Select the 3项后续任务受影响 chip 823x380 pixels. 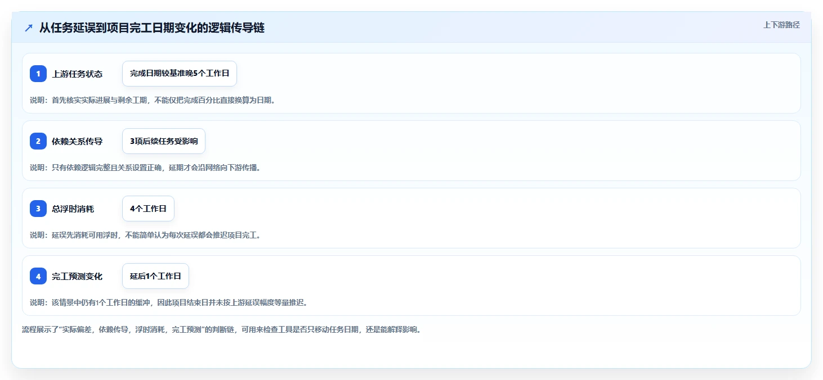[164, 141]
